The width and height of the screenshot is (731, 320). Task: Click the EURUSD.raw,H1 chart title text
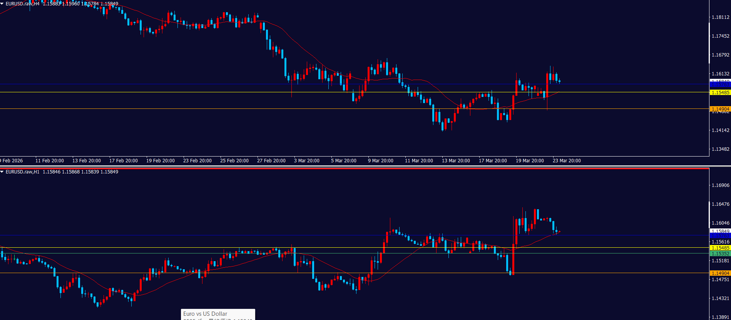click(22, 172)
